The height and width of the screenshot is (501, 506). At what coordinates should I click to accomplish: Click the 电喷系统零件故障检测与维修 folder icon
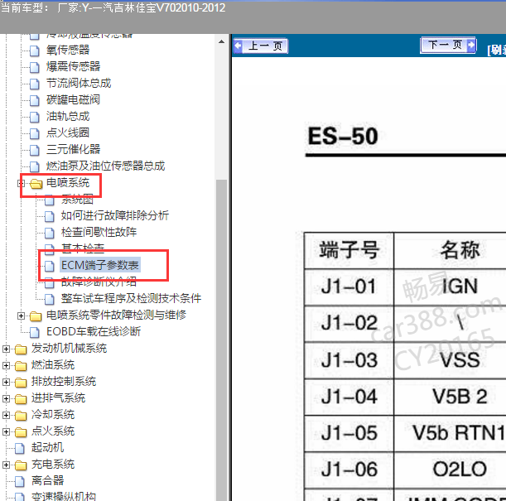click(36, 316)
